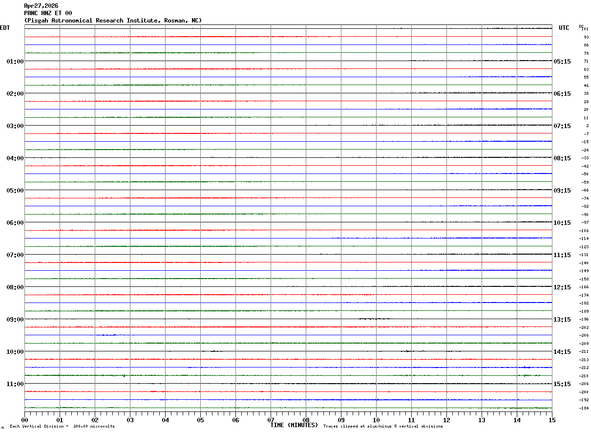Viewport: 591px width, 433px height.
Task: Click the 05:15 UTC time label
Action: (x=562, y=62)
